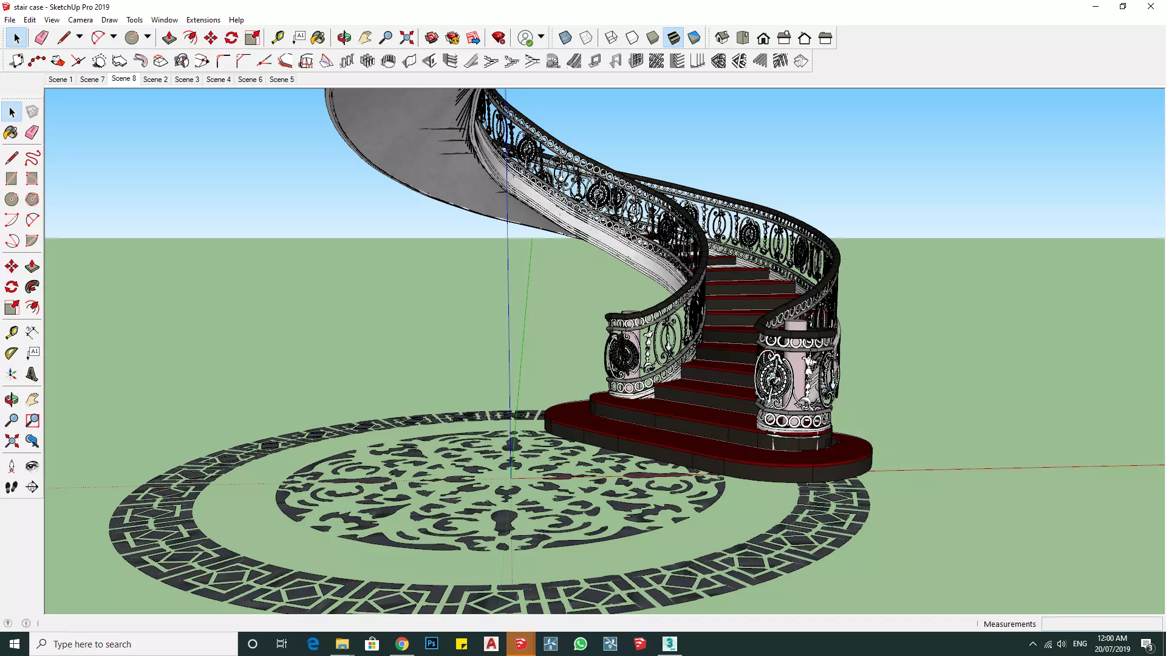1166x656 pixels.
Task: Switch to the Scene 8 tab
Action: (123, 78)
